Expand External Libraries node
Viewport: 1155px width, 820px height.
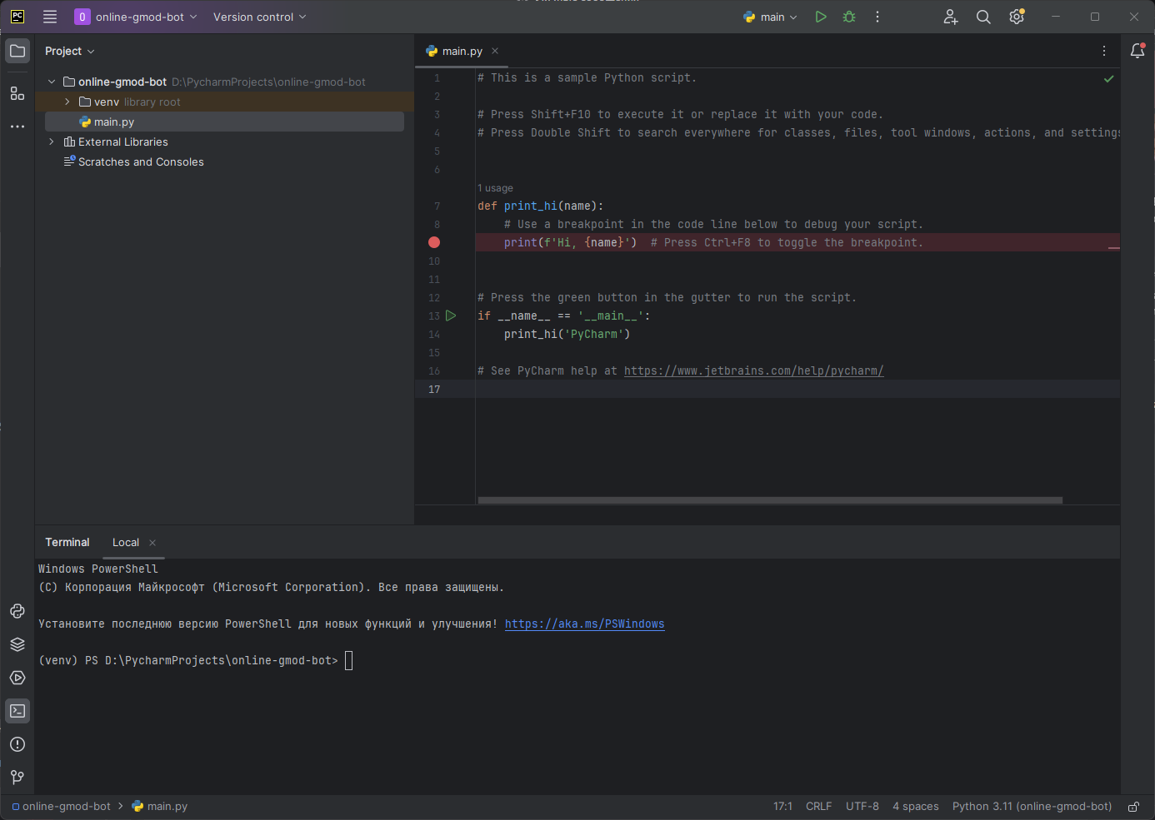coord(52,142)
